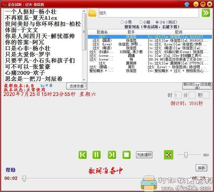This screenshot has width=214, height=192.
Task: Click the playlist scrollbar thumb
Action: coord(84,32)
